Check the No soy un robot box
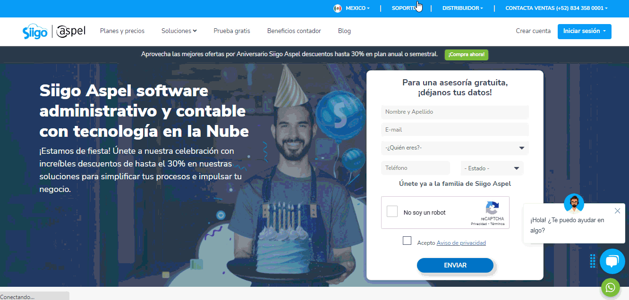The width and height of the screenshot is (629, 300). [x=392, y=212]
